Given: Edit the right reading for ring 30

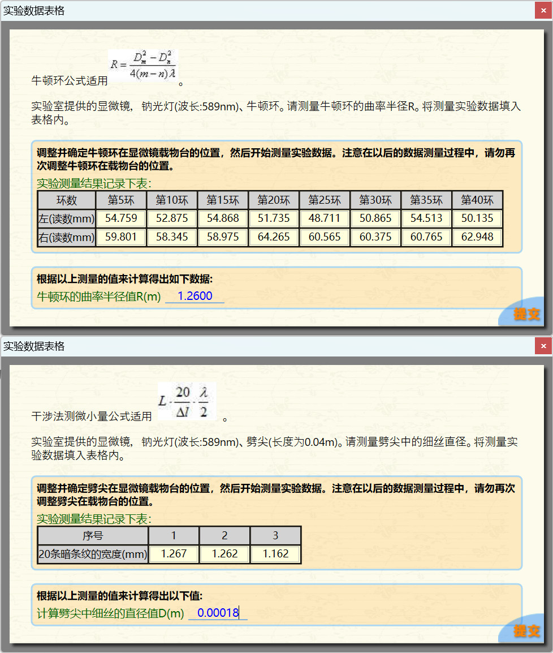Looking at the screenshot, I should [375, 237].
